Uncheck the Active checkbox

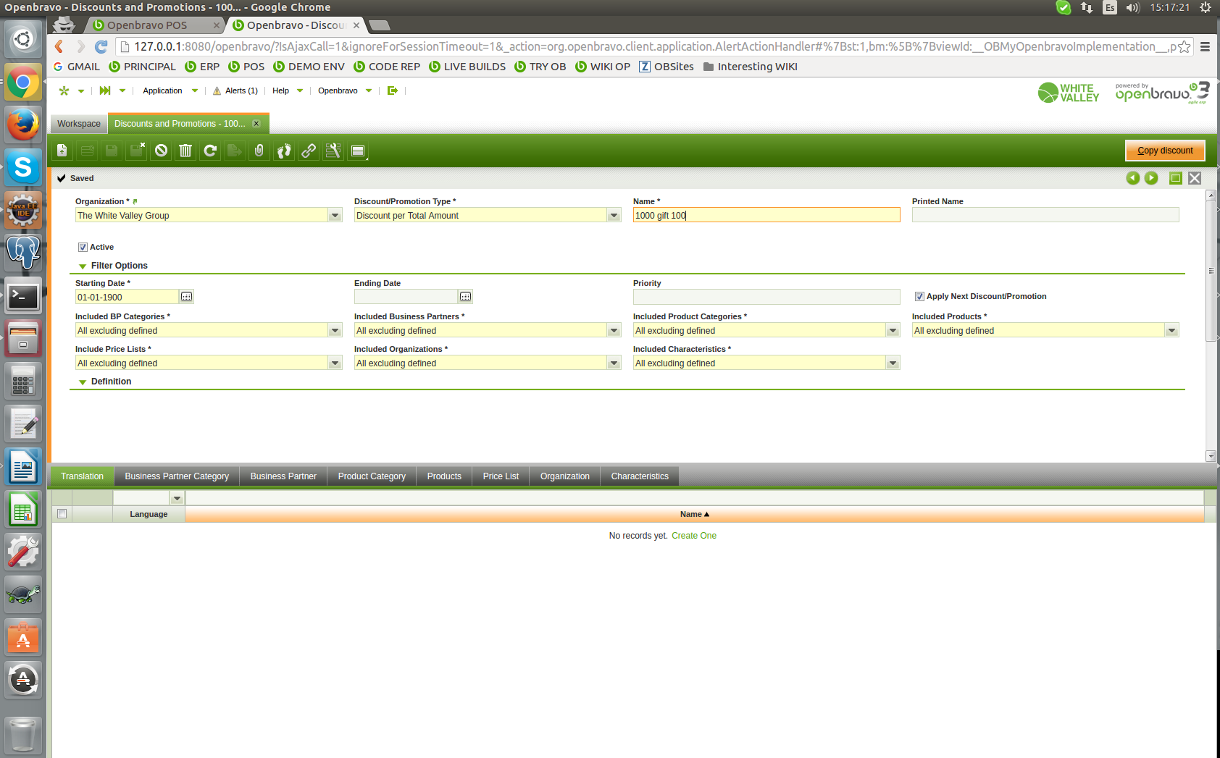83,248
